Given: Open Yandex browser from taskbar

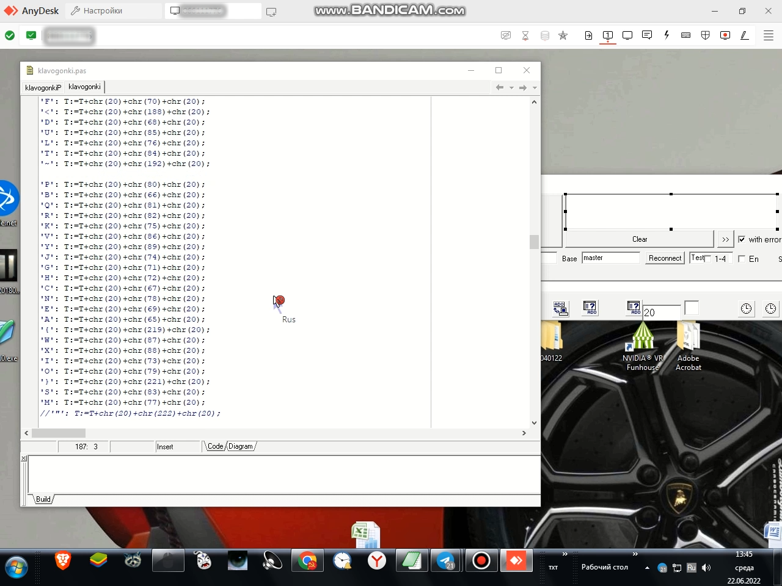Looking at the screenshot, I should click(377, 560).
